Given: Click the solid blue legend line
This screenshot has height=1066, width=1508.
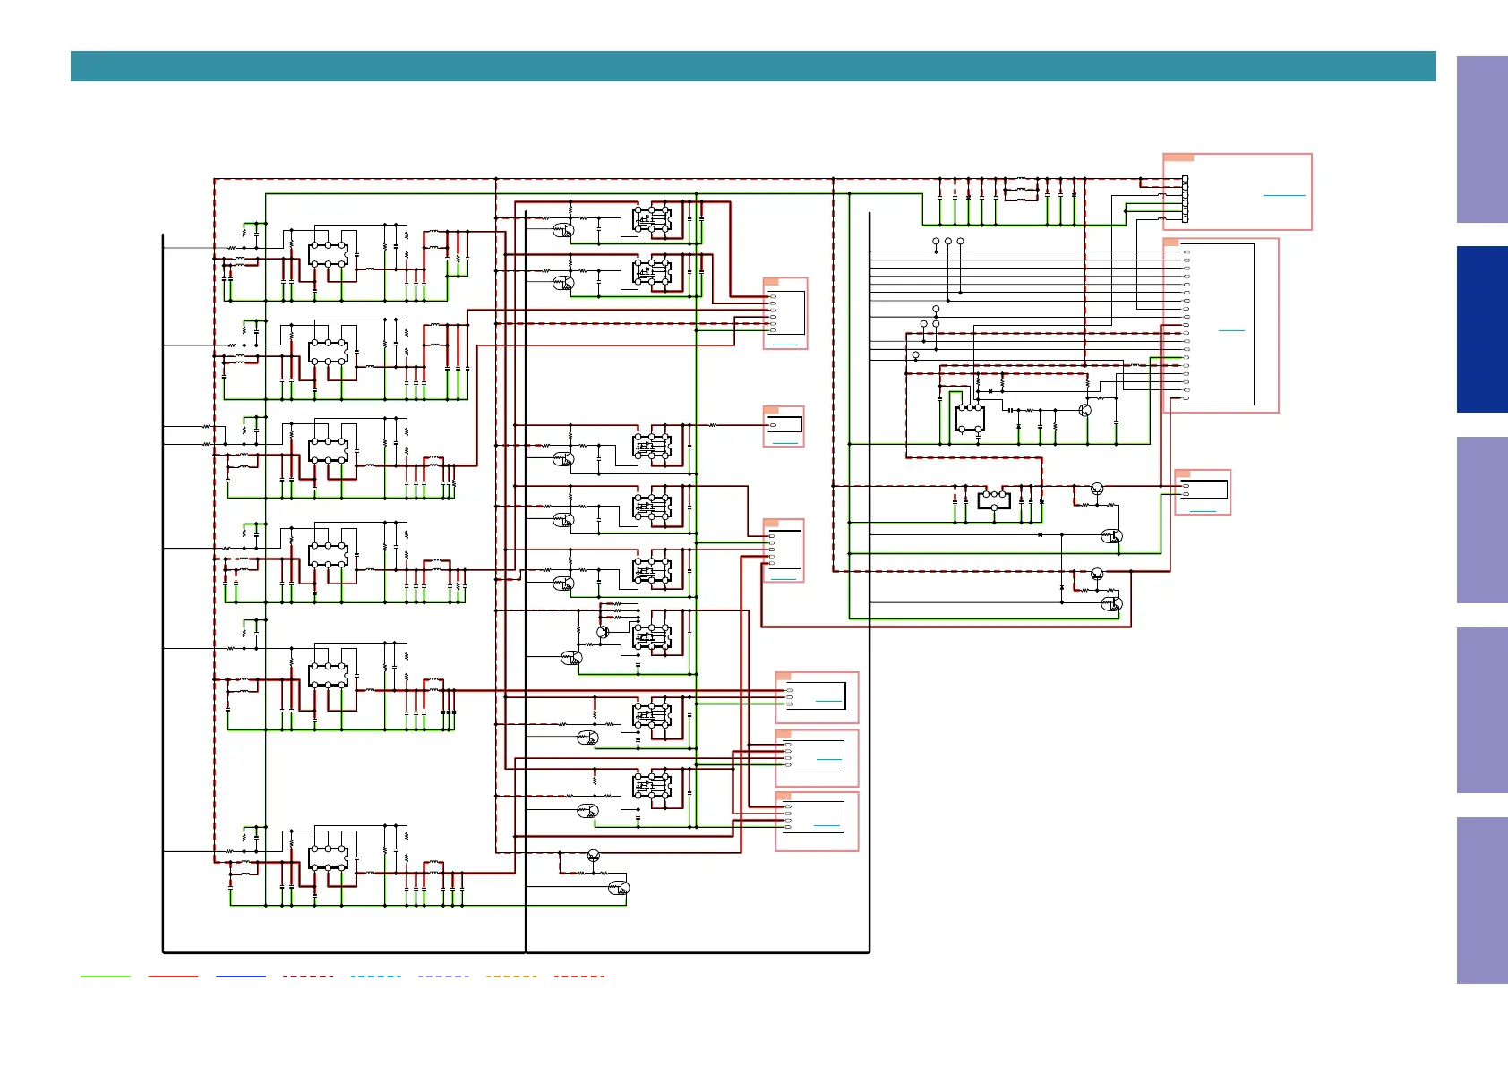Looking at the screenshot, I should click(x=241, y=976).
